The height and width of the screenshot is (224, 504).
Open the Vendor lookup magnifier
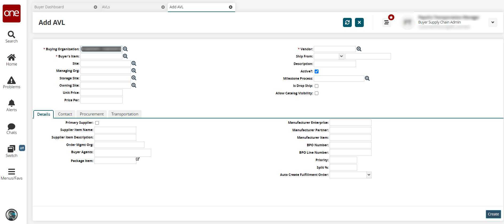pyautogui.click(x=359, y=49)
